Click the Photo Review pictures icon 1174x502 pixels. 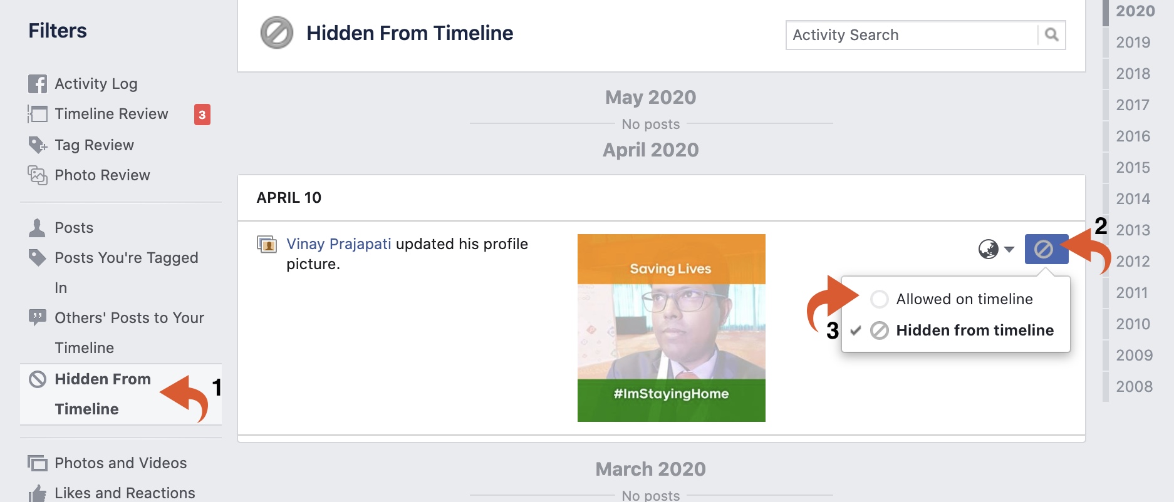(x=38, y=175)
